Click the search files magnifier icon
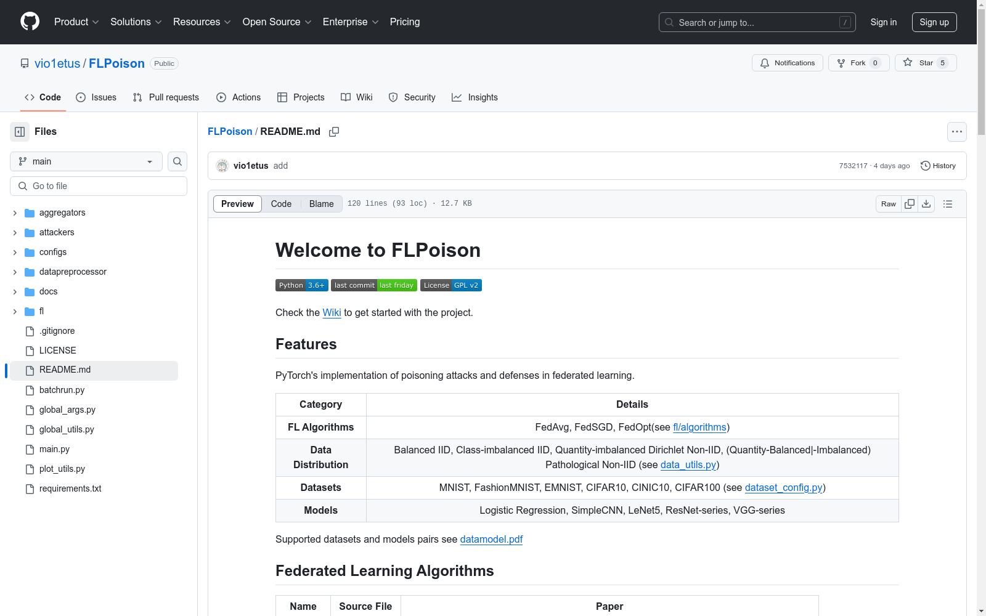The height and width of the screenshot is (616, 986). pos(177,161)
